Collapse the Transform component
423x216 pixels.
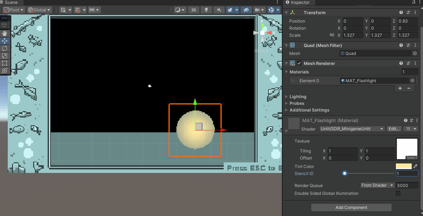286,12
